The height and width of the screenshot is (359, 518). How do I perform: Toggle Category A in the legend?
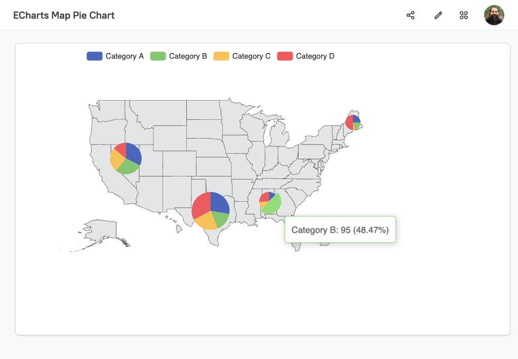[115, 56]
